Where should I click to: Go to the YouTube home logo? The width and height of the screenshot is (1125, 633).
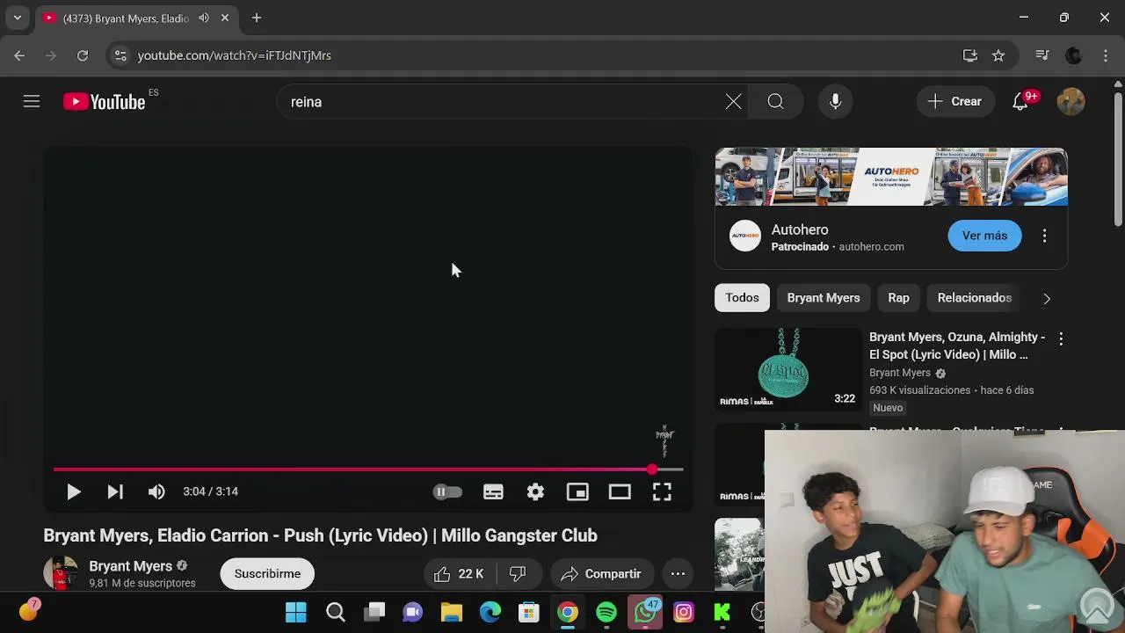tap(105, 102)
